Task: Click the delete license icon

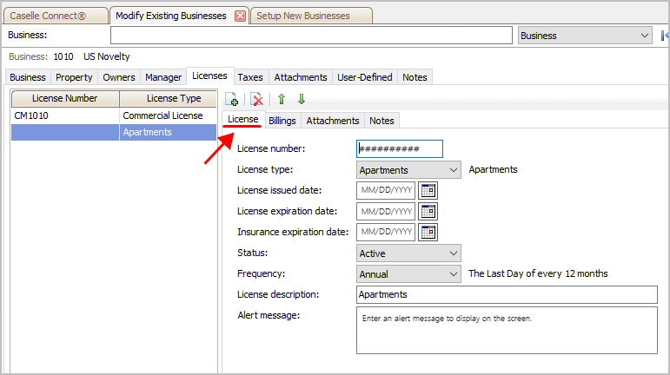Action: coord(257,100)
